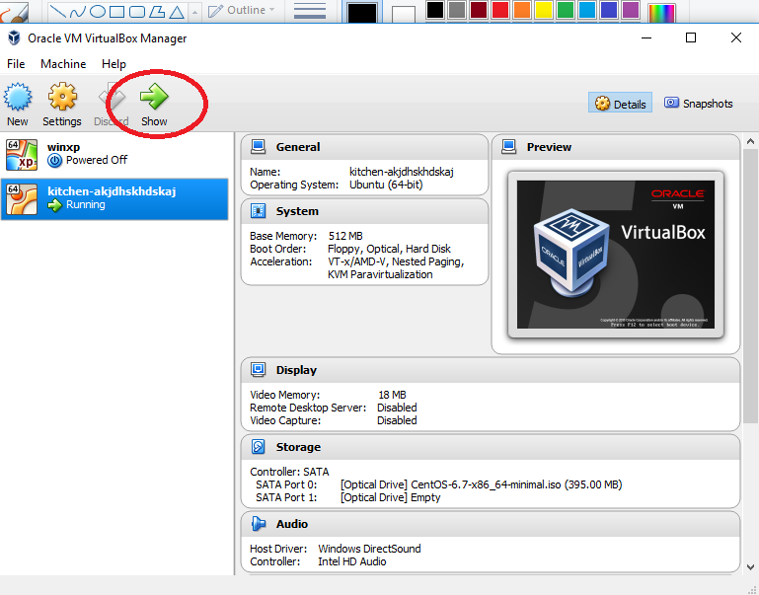Choose the yellow palette swatch

(544, 10)
